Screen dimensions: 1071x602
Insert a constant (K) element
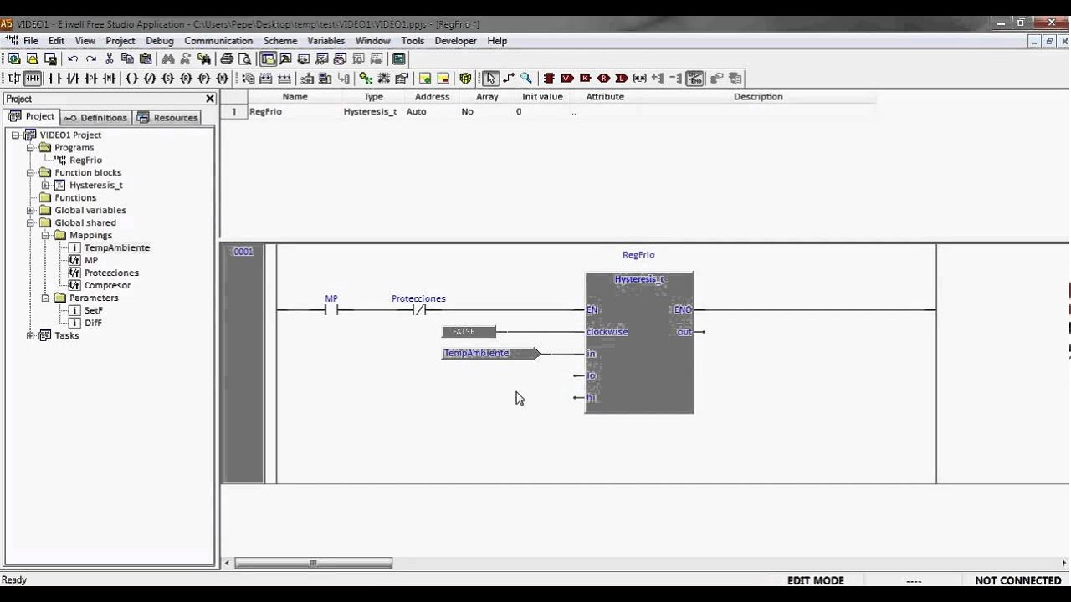pyautogui.click(x=586, y=78)
